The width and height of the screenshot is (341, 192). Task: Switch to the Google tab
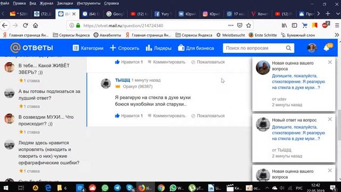(x=115, y=14)
